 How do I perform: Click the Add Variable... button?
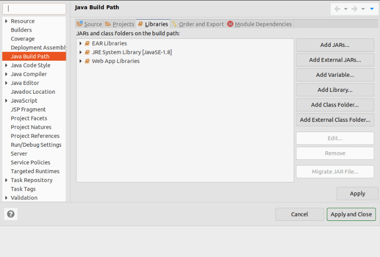point(335,75)
